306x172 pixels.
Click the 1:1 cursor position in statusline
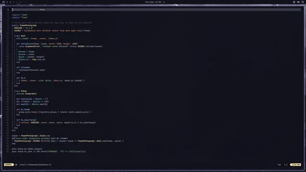pos(286,164)
